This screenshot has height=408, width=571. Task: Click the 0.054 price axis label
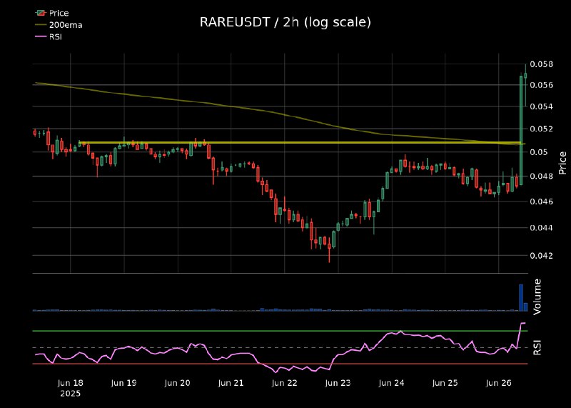click(541, 106)
